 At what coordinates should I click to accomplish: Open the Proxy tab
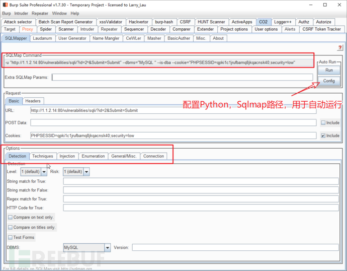coord(28,29)
